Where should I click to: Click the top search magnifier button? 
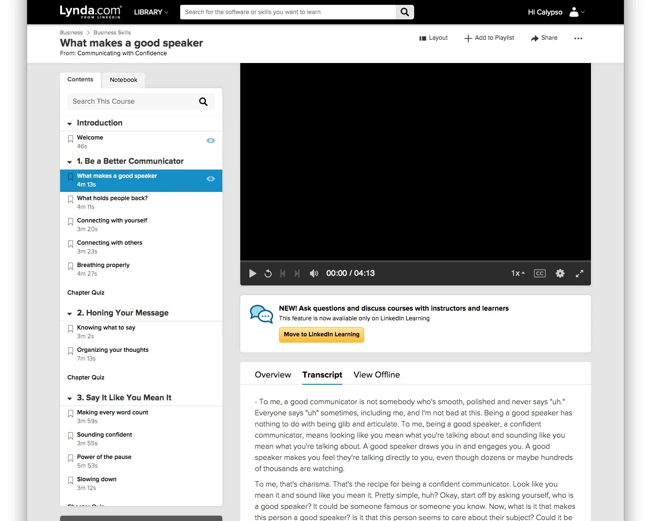(x=405, y=12)
